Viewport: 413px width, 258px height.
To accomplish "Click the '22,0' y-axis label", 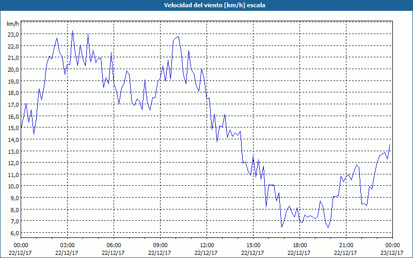I will (x=13, y=46).
